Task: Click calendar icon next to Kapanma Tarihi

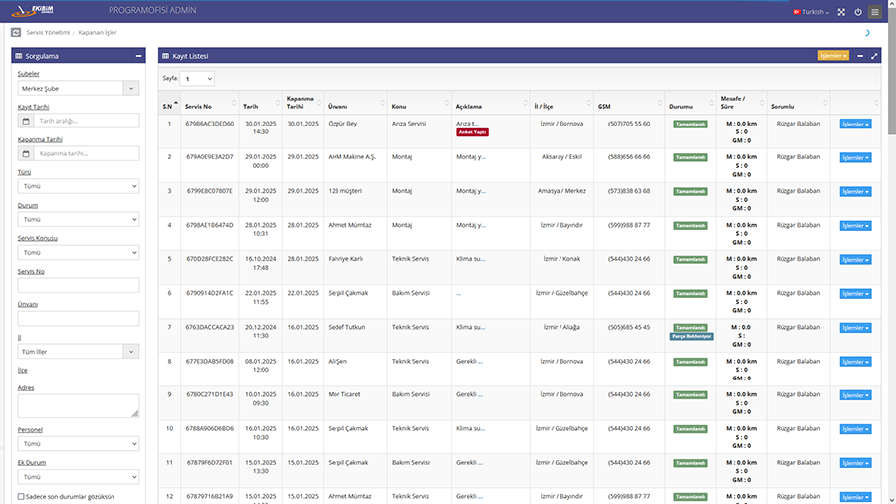Action: pos(25,154)
